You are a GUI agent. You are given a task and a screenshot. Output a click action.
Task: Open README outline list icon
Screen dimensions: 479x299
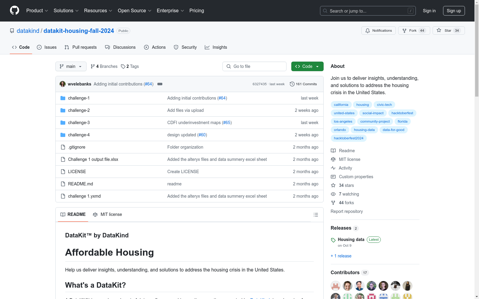[x=316, y=215]
